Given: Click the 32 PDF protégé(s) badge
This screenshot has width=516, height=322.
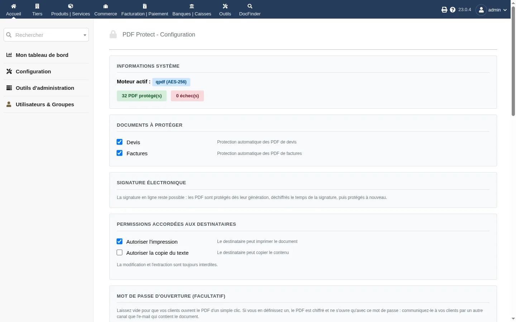Looking at the screenshot, I should pos(142,96).
